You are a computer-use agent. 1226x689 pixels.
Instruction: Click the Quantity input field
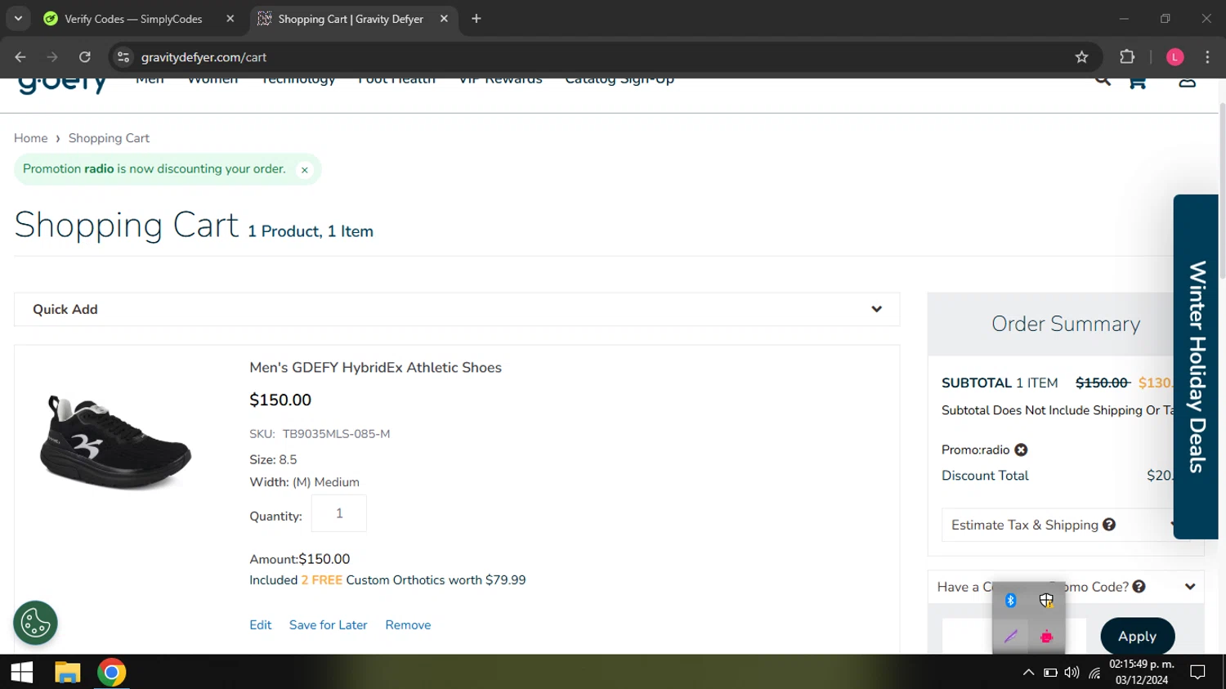(339, 513)
